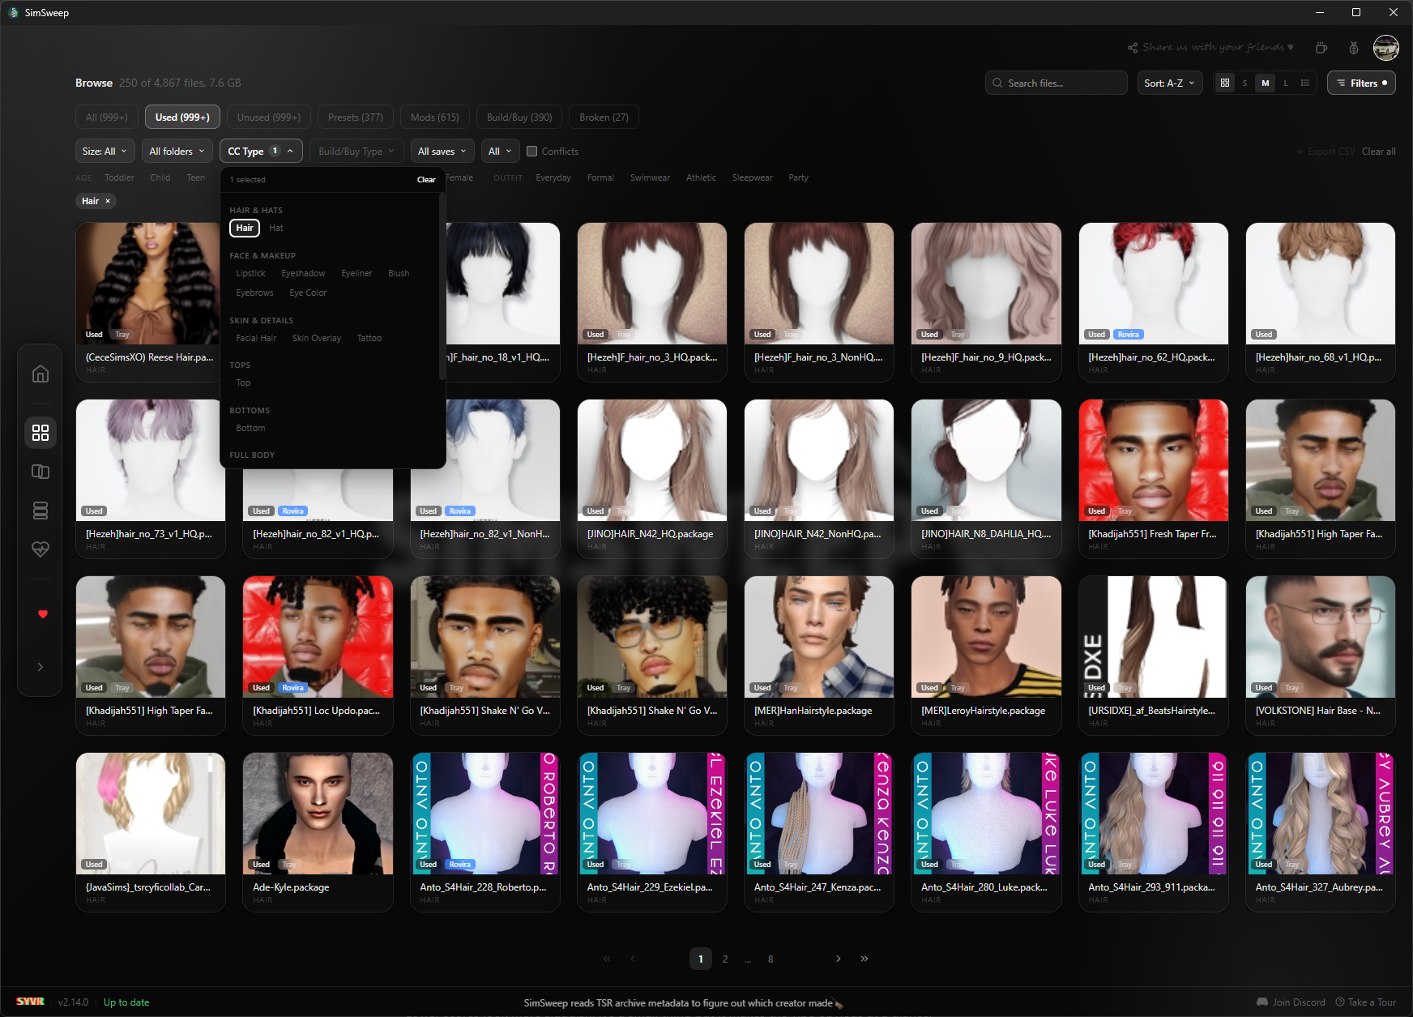Open the All folders dropdown
This screenshot has height=1017, width=1413.
point(177,152)
